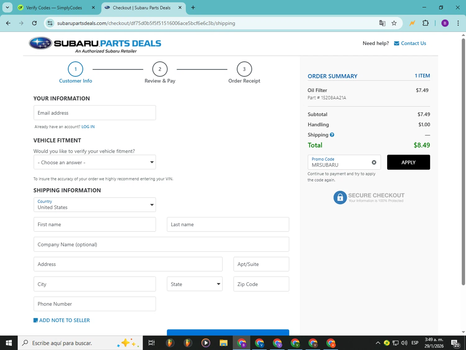The width and height of the screenshot is (466, 350).
Task: Open the clock showing 3:49 a. m.
Action: click(434, 343)
